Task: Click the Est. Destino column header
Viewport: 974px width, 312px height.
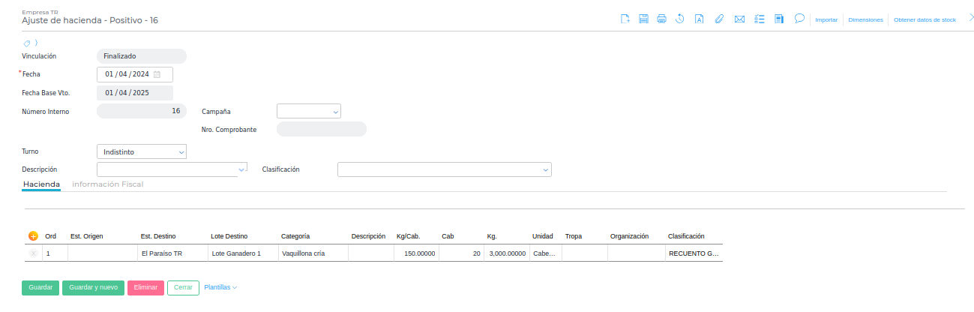Action: point(157,236)
